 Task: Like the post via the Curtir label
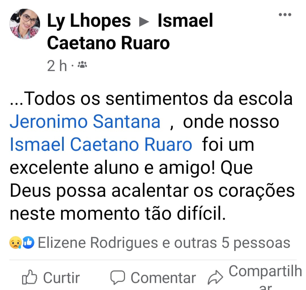click(x=61, y=278)
